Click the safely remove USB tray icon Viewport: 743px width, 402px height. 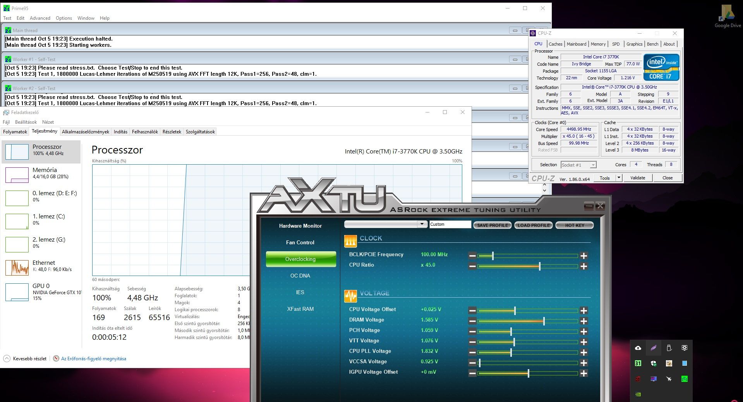(669, 348)
